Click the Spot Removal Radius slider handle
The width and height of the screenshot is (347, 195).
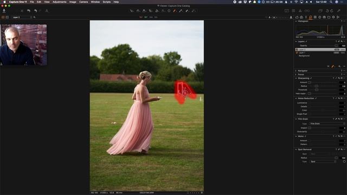click(x=336, y=158)
